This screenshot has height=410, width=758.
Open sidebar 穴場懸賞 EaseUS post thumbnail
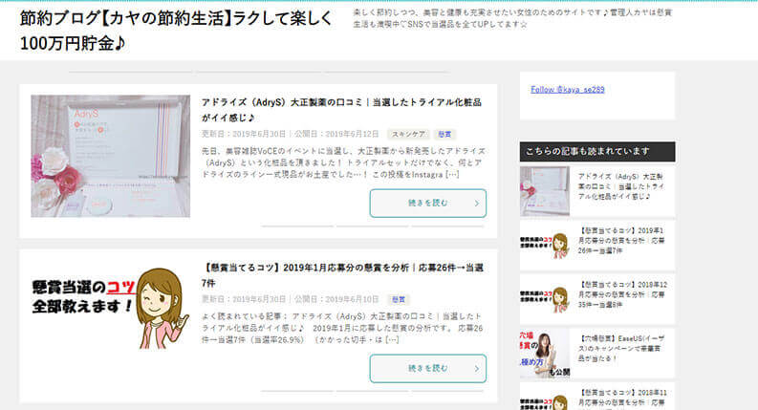545,354
